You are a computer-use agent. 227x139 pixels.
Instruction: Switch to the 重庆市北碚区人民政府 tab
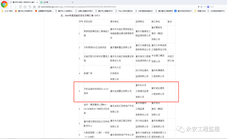click(x=23, y=2)
